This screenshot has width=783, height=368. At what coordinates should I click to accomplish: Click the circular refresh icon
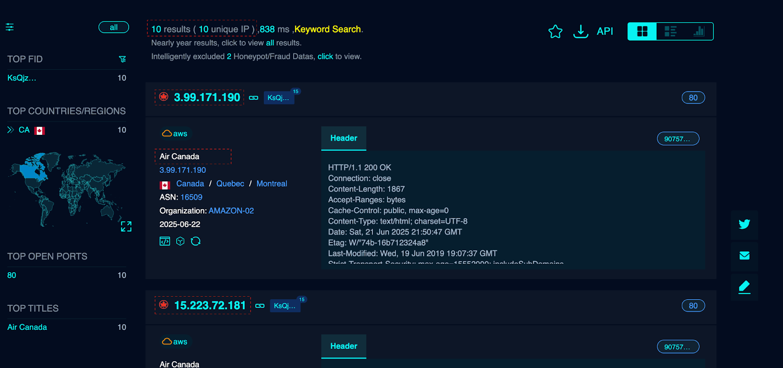pos(196,241)
